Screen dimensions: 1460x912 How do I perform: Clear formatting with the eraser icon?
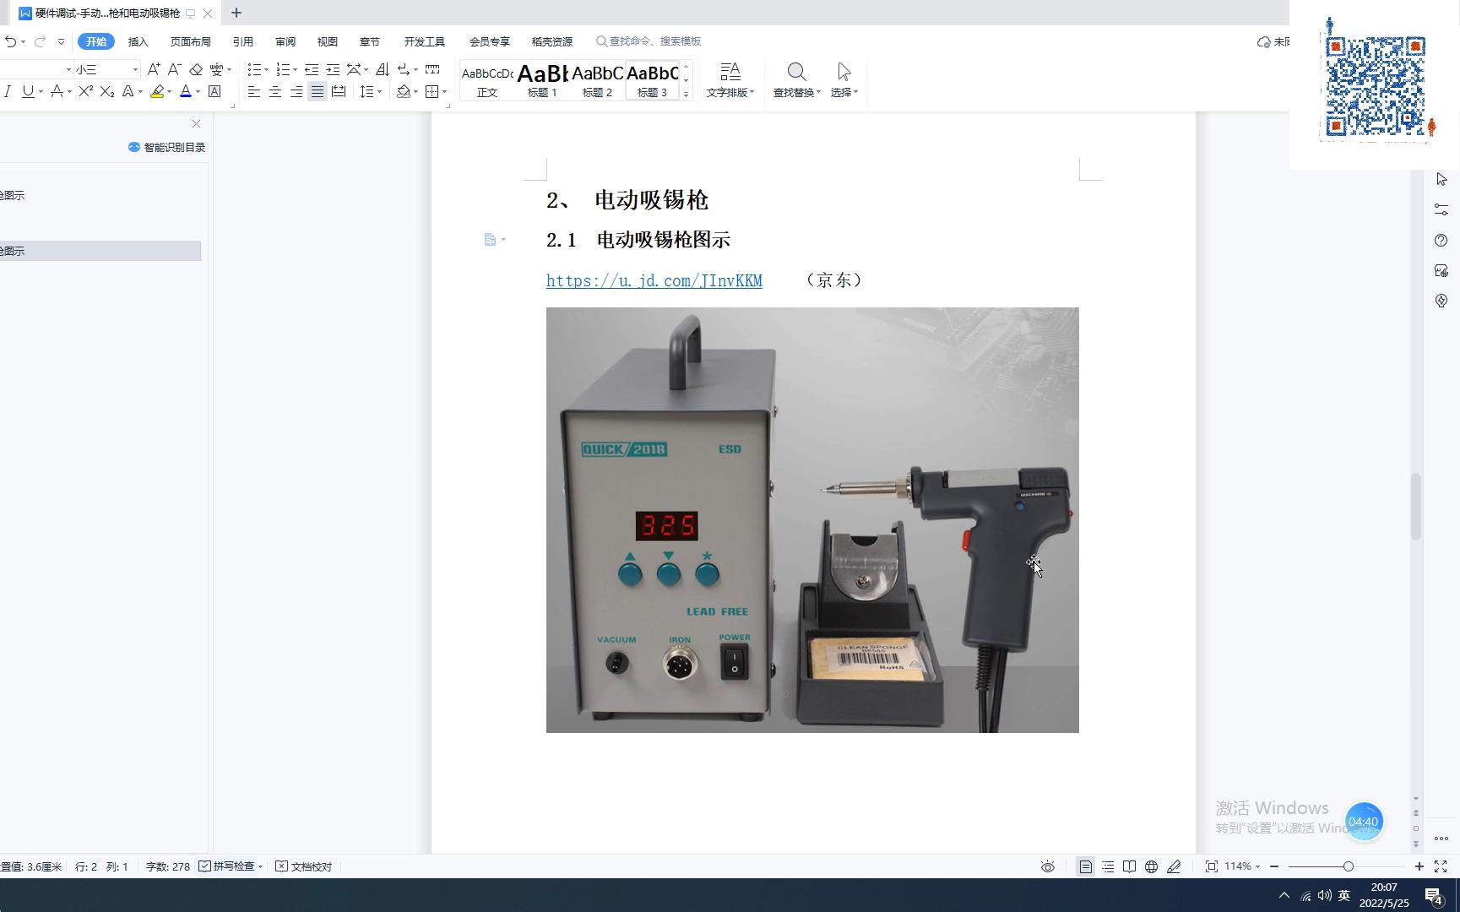coord(196,69)
